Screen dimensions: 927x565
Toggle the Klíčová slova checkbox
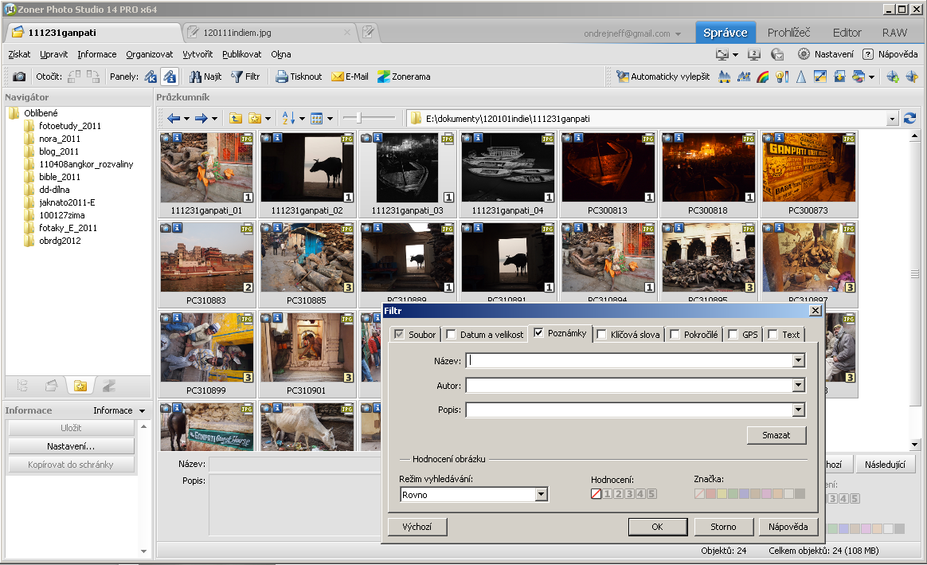click(x=602, y=335)
